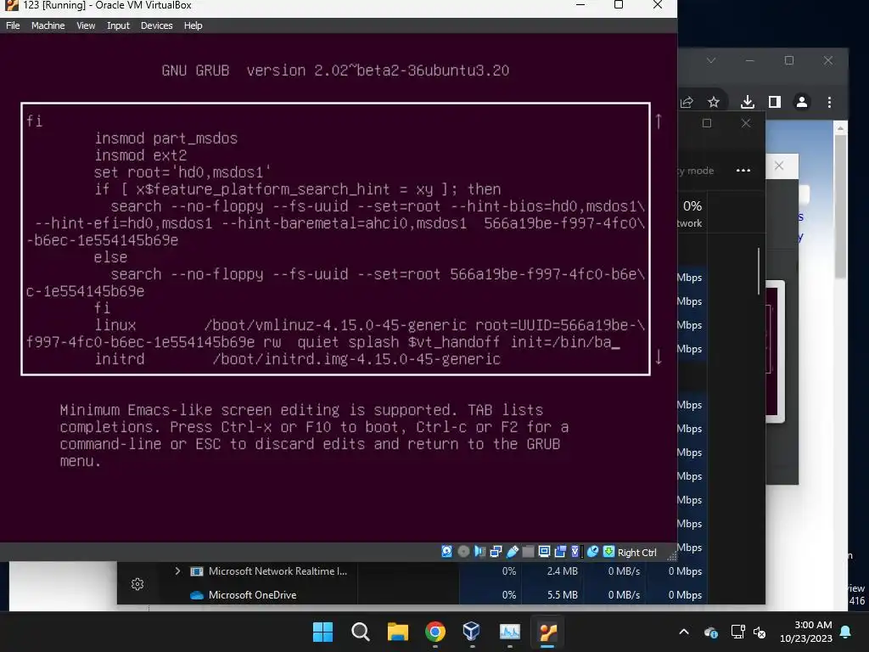Open the Devices menu in VirtualBox
The image size is (869, 652).
point(156,25)
